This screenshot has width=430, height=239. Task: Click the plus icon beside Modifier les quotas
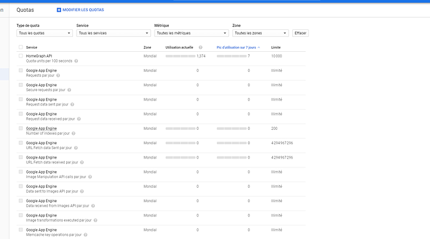(59, 10)
